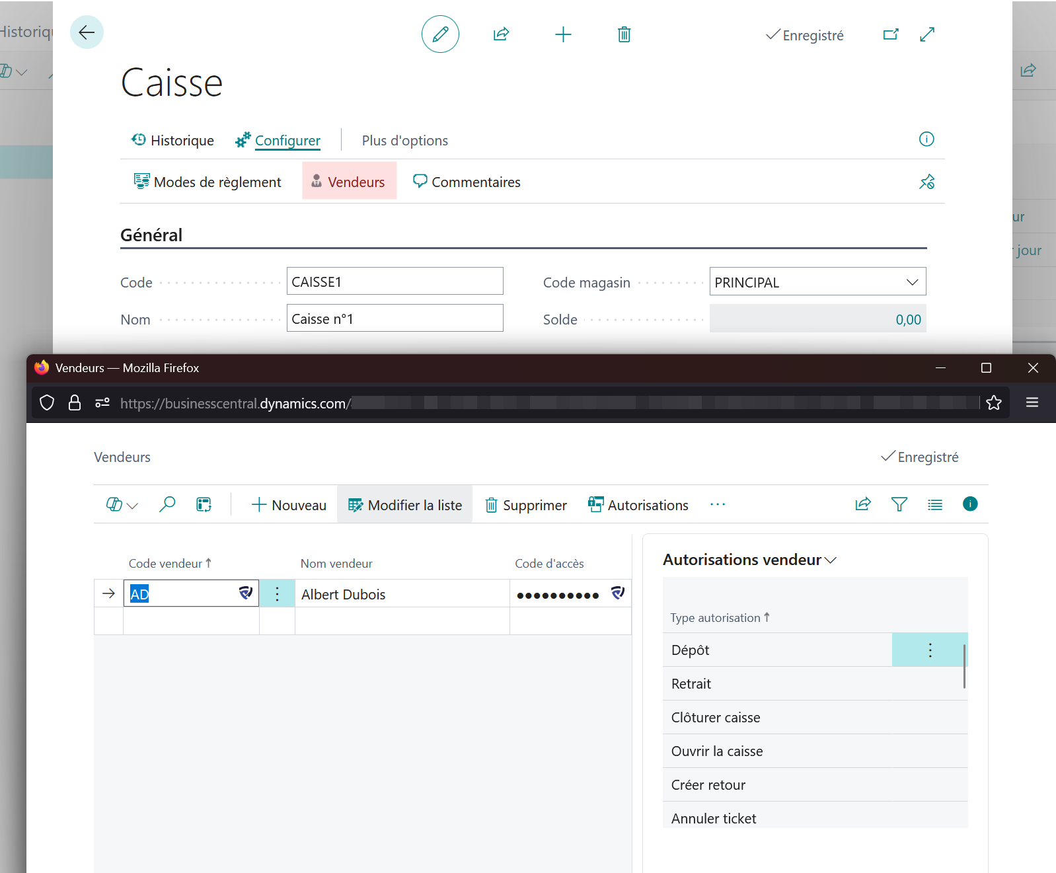The height and width of the screenshot is (873, 1056).
Task: Toggle the pin action bar icon
Action: (x=926, y=182)
